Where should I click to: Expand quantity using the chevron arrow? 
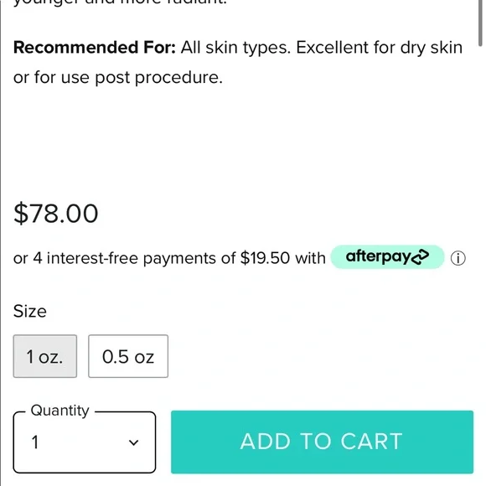tap(133, 442)
